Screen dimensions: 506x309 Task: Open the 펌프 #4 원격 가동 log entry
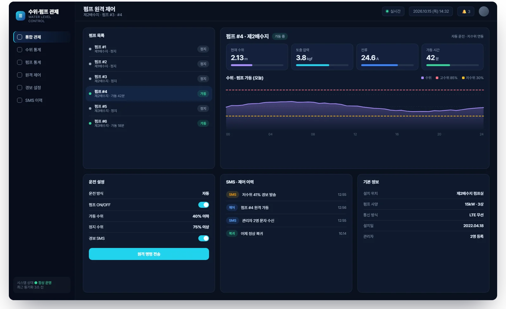pyautogui.click(x=286, y=207)
